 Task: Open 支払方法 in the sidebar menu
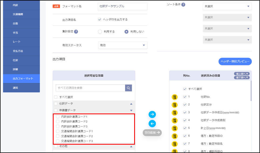click(x=22, y=51)
